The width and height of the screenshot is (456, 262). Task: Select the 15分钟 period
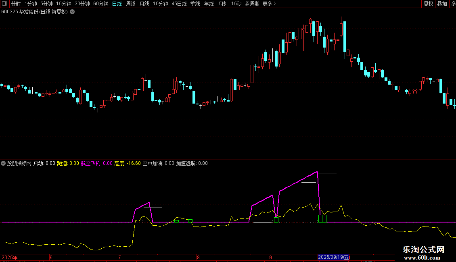pos(64,4)
